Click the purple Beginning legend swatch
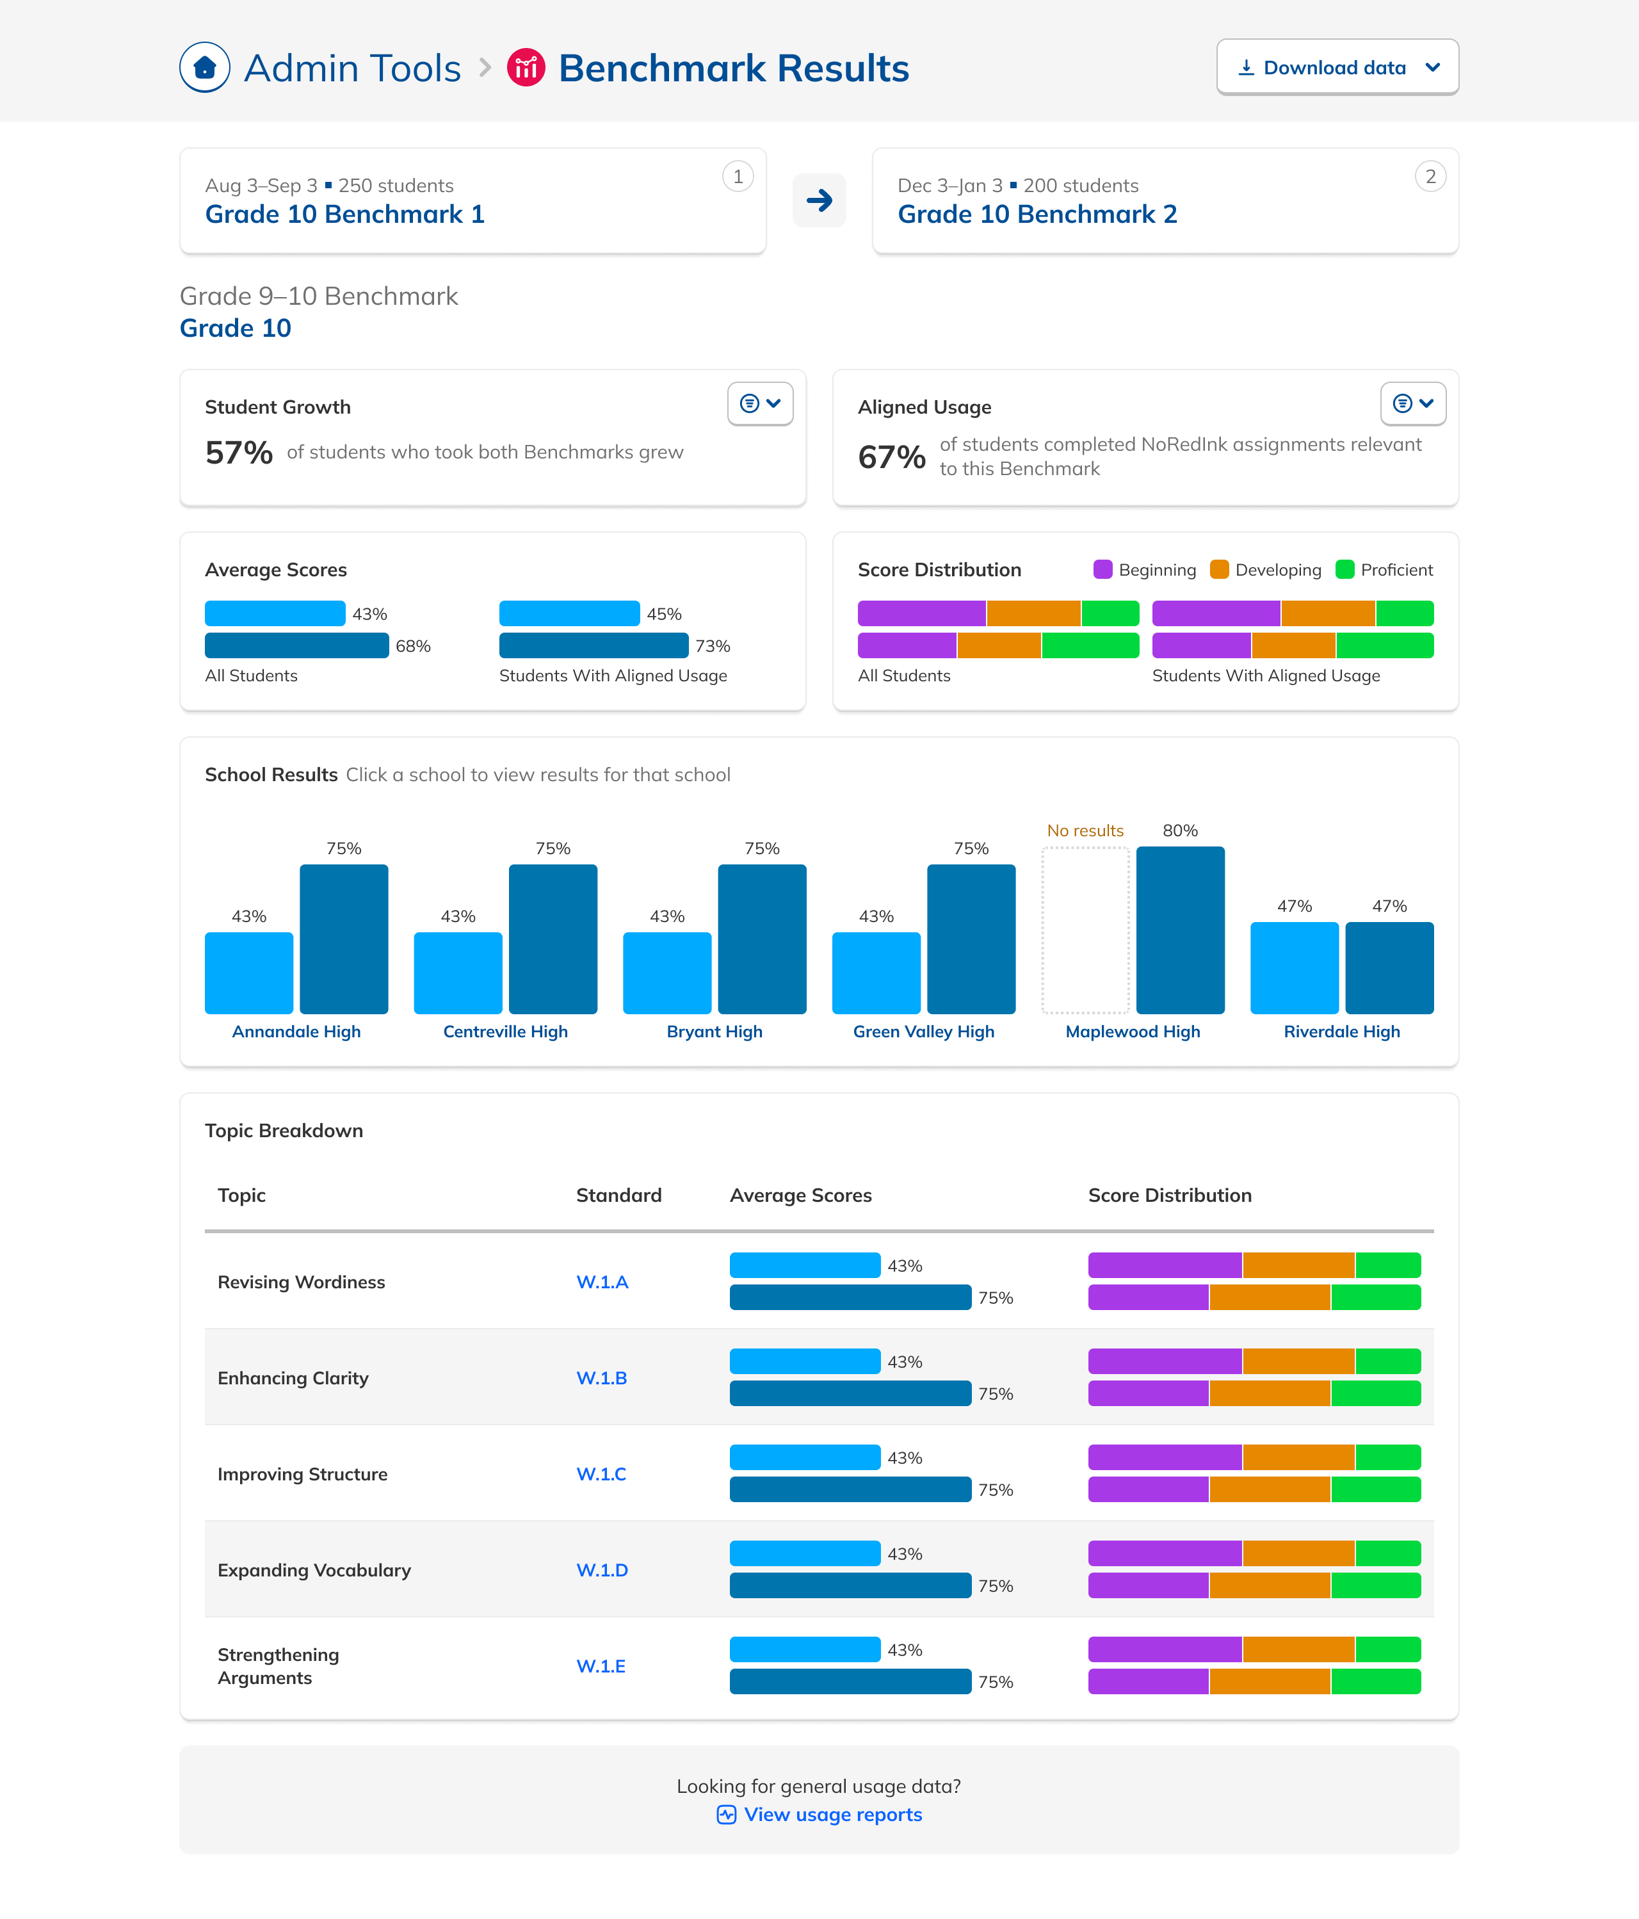1639x1919 pixels. [1102, 570]
